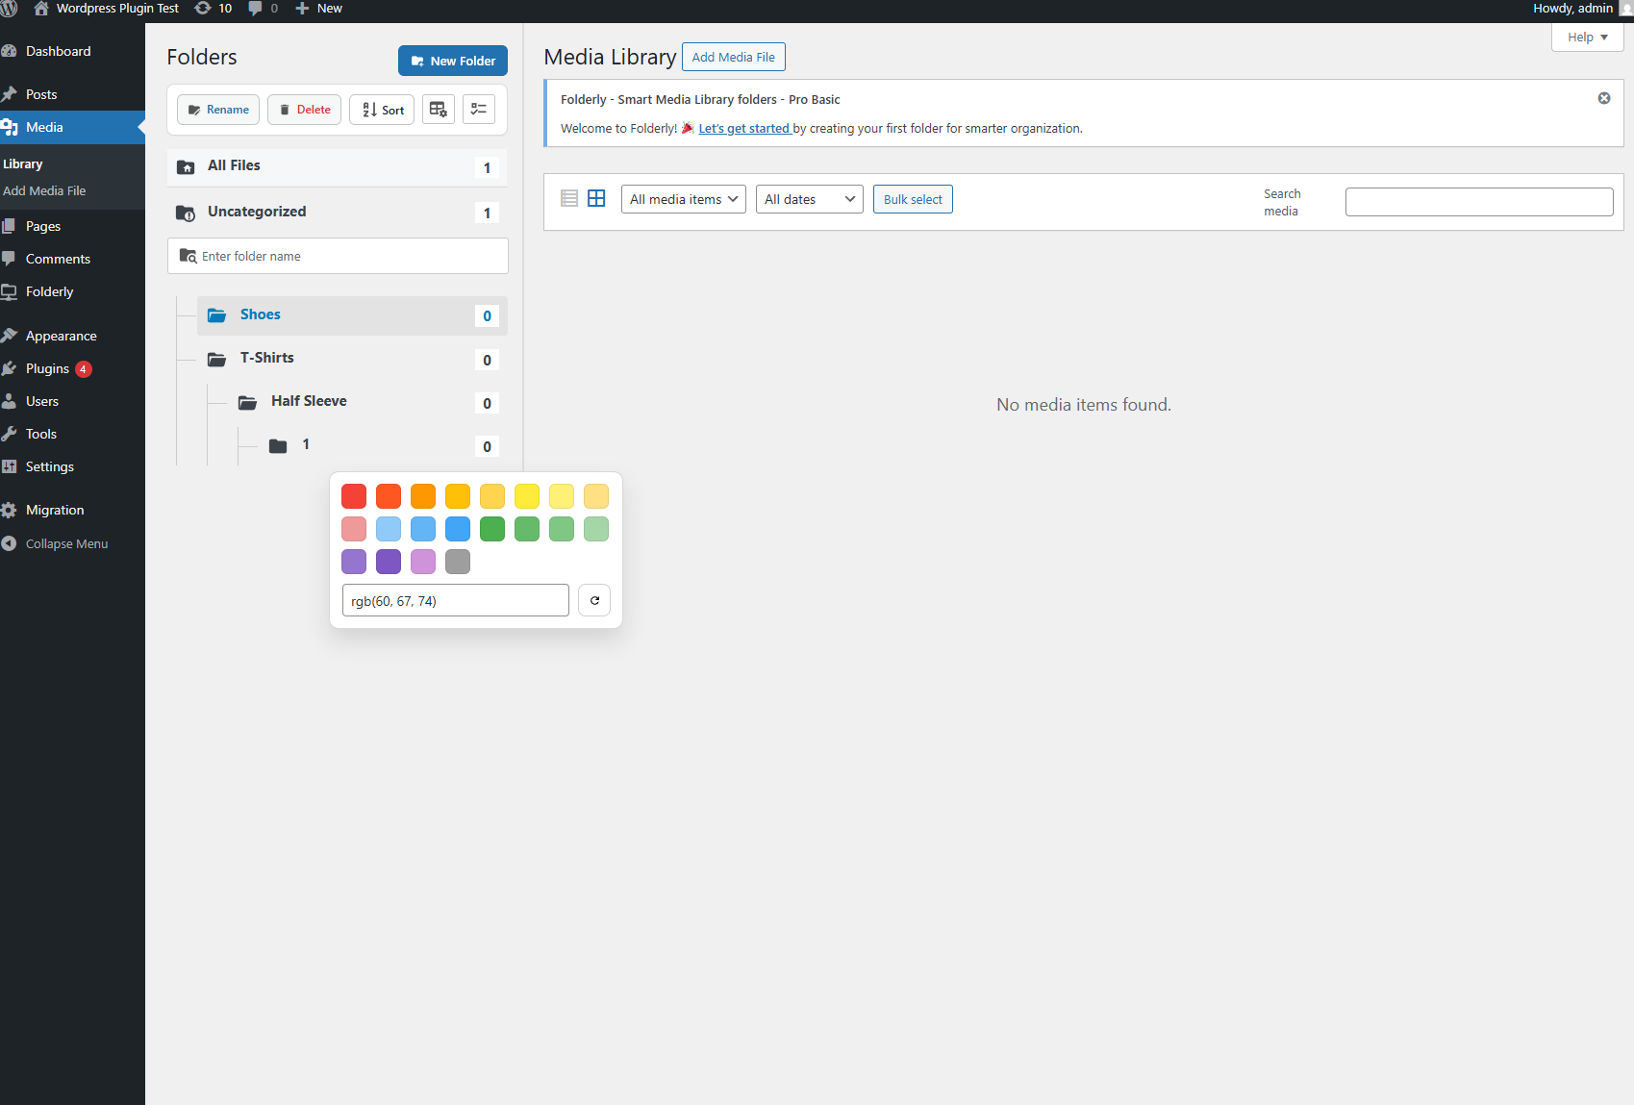This screenshot has height=1105, width=1634.
Task: Click the All Files home folder icon
Action: [187, 167]
